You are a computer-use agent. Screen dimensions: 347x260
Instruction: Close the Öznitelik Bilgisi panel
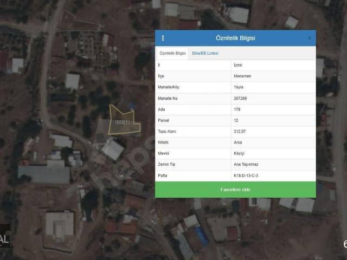[x=310, y=38]
